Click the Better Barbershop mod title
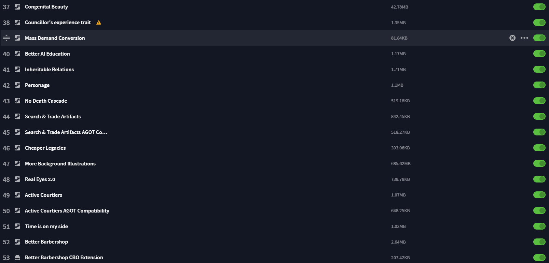The height and width of the screenshot is (263, 549). 46,242
